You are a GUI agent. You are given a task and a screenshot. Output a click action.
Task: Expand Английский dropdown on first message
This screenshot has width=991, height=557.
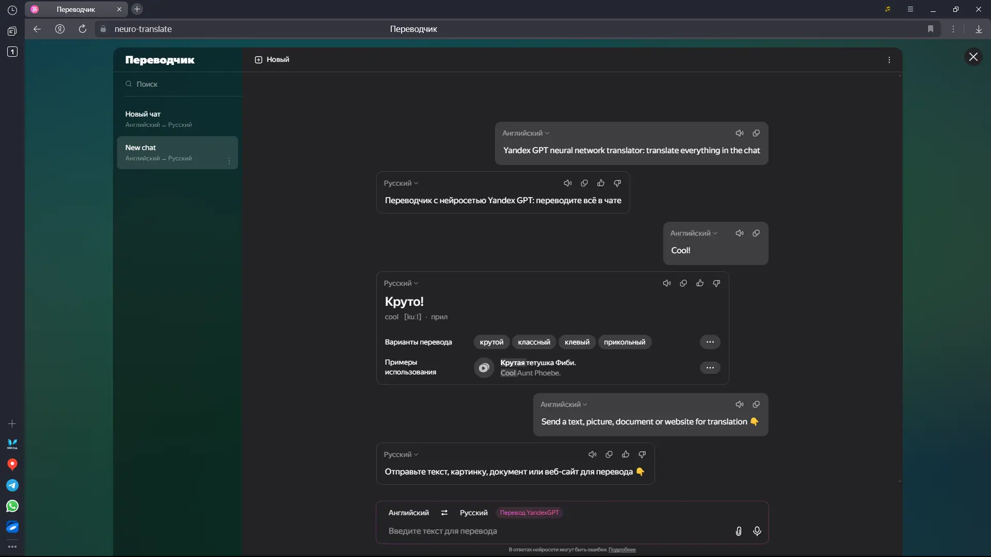(x=526, y=133)
